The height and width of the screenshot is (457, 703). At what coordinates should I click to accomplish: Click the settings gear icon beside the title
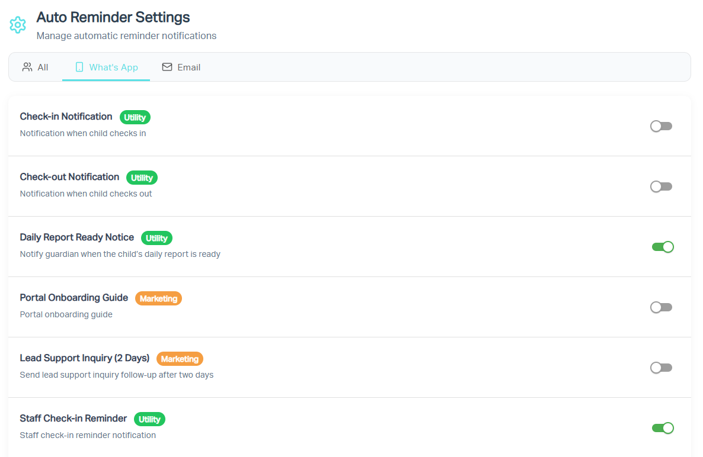point(18,25)
